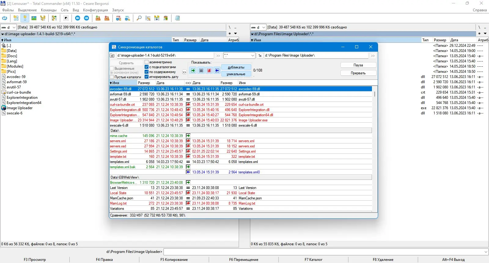Click the Пауза button
Screen dimensions: 489x263
[358, 65]
